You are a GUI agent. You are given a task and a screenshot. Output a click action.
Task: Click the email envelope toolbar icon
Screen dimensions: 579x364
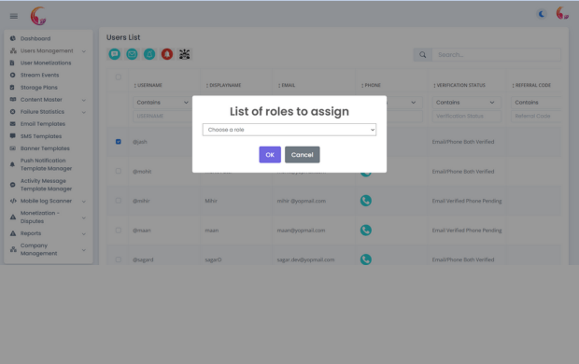point(132,54)
